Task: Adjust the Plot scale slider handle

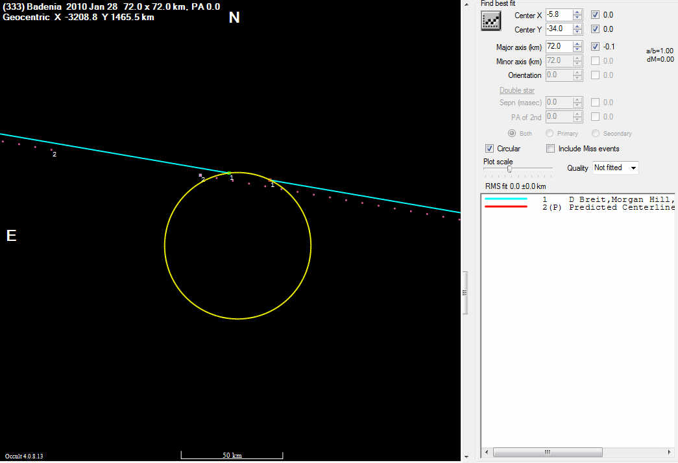Action: point(509,169)
